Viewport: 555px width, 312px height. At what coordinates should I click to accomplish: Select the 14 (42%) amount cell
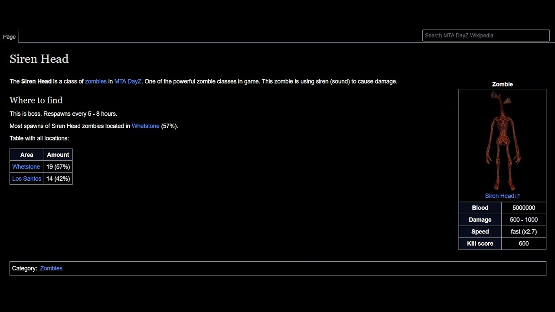58,179
